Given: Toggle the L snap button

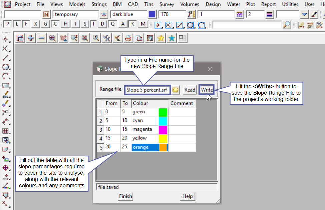Looking at the screenshot, I should click(17, 24).
